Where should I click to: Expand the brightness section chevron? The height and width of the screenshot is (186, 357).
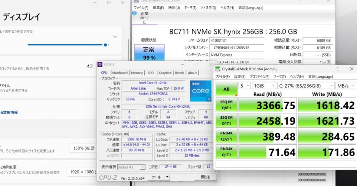115,37
